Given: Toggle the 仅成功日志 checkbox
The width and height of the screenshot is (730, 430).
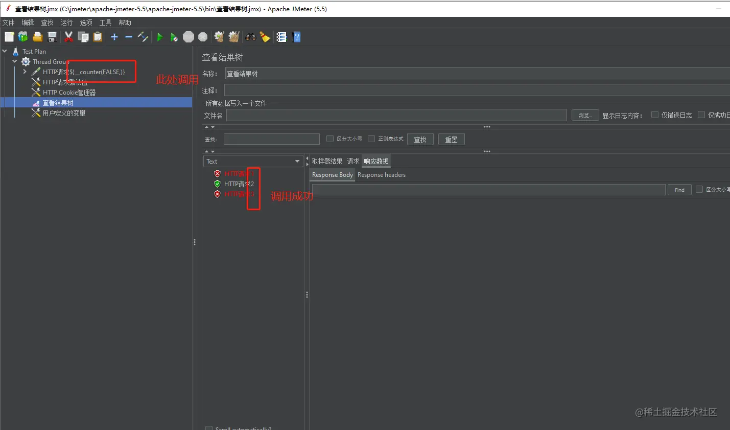Looking at the screenshot, I should 701,115.
